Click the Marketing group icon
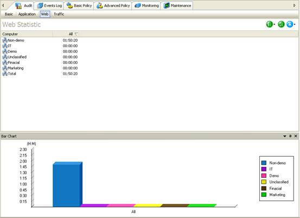Image resolution: width=300 pixels, height=218 pixels. point(5,68)
